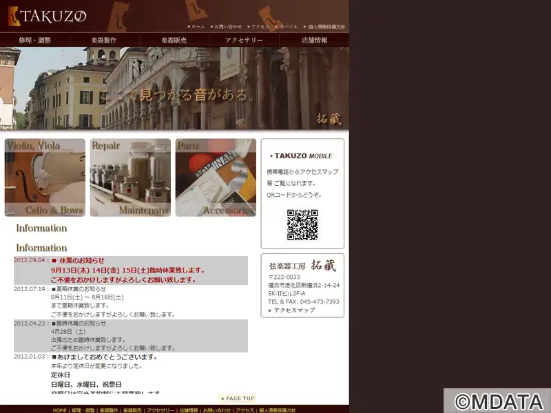Open お問い合わせ link in top header
Viewport: 551px width, 413px height.
227,27
